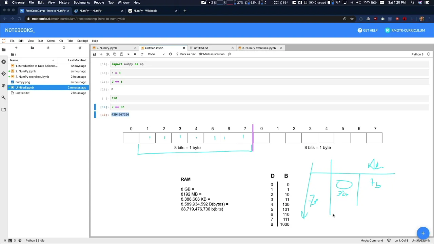The image size is (434, 244).
Task: Restart the kernel from notebook toolbar
Action: coord(142,54)
